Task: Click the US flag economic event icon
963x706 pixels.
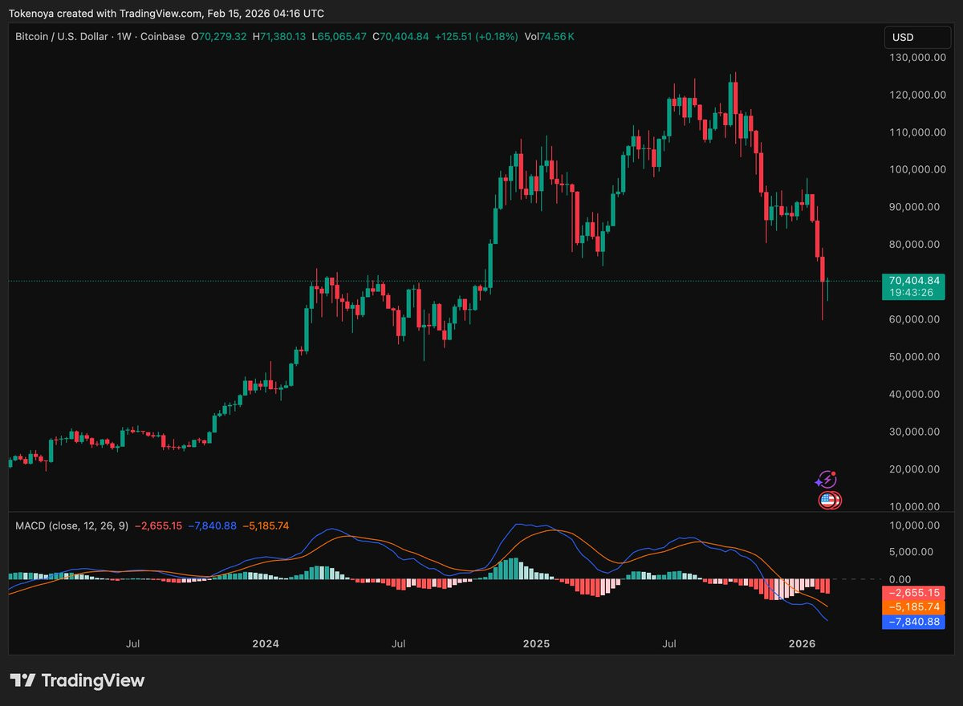Action: pos(829,501)
